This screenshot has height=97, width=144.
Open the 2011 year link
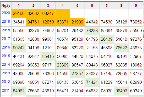click(6, 90)
